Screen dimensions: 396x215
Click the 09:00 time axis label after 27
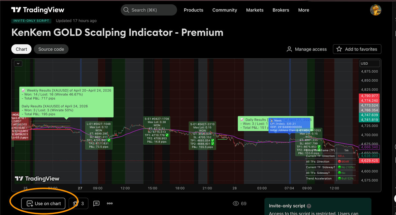[97, 188]
